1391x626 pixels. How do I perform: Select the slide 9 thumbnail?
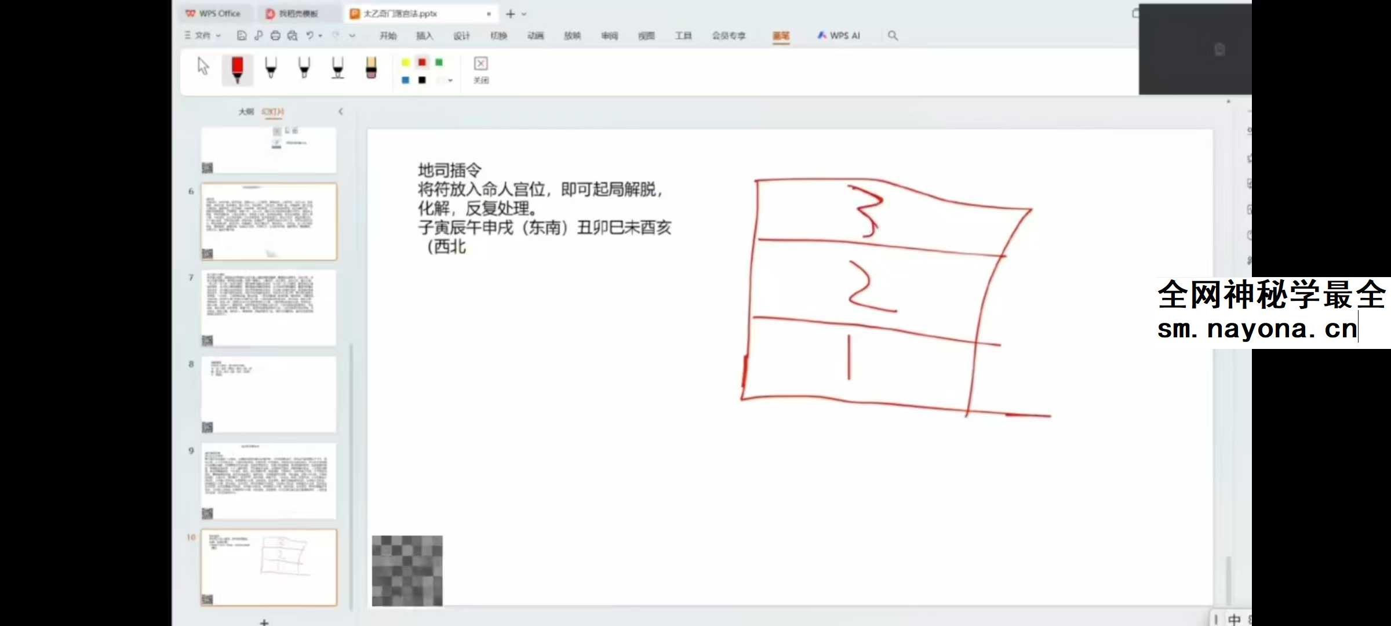[269, 481]
